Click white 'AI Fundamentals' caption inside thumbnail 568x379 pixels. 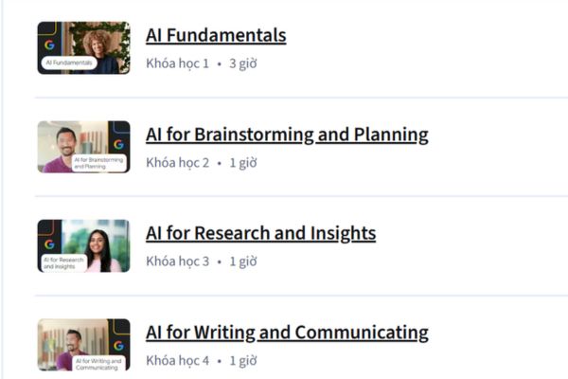pyautogui.click(x=68, y=63)
